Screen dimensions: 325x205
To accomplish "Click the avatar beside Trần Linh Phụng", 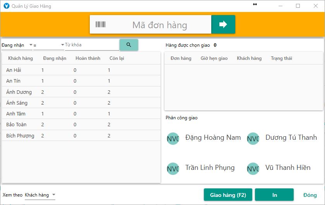I will 173,169.
